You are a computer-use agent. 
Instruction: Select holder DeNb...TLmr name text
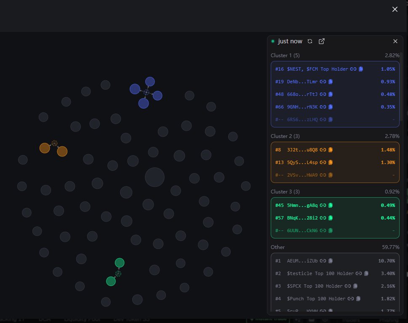(302, 82)
